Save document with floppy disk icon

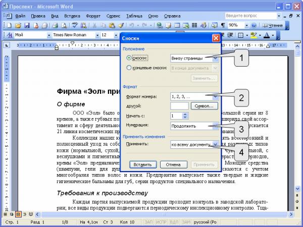click(27, 26)
